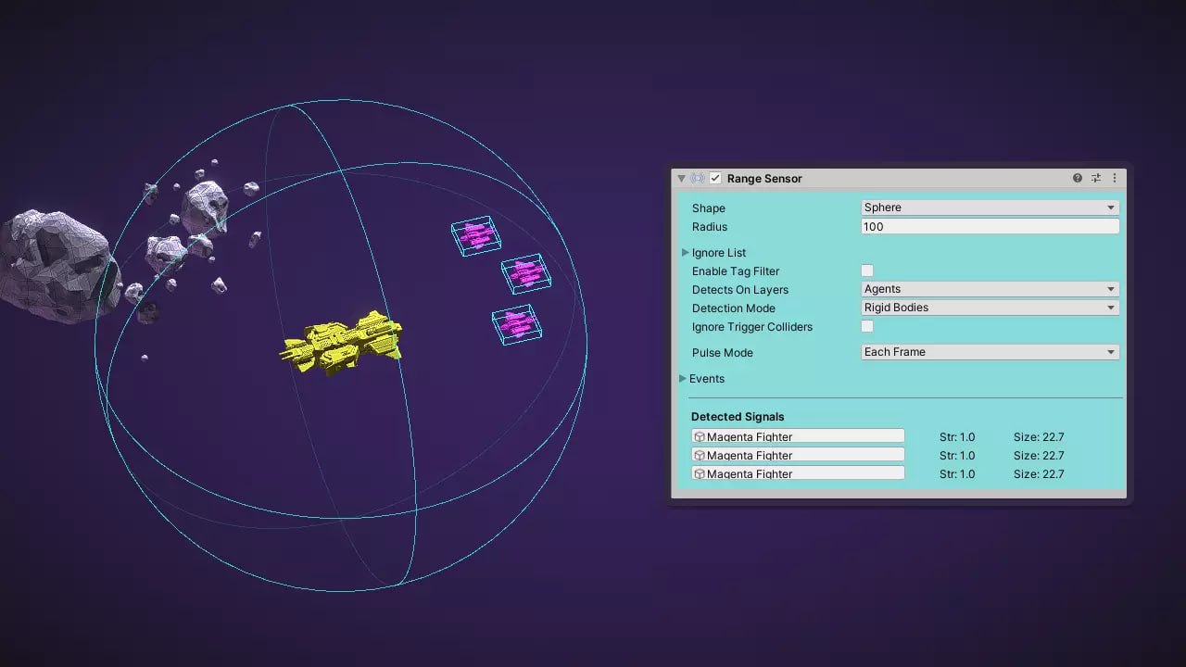Click the cube icon of second Magenta Fighter
The image size is (1186, 667).
(x=700, y=455)
